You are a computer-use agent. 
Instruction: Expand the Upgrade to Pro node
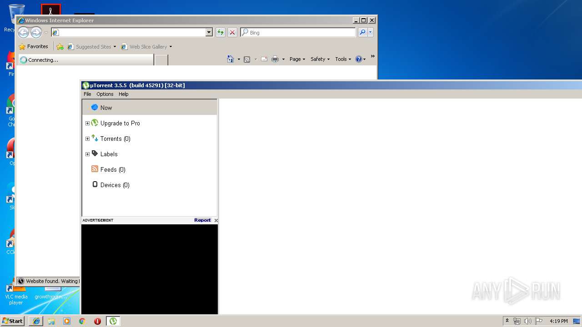click(x=87, y=123)
